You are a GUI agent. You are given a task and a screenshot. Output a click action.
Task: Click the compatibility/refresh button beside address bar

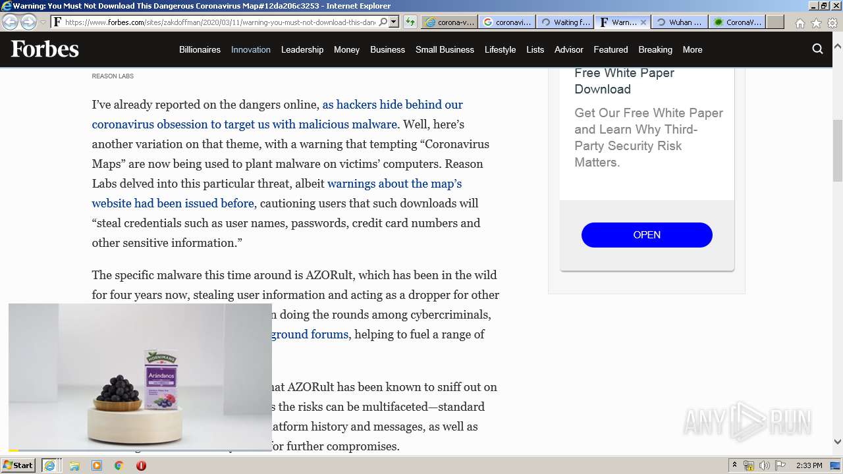tap(410, 22)
